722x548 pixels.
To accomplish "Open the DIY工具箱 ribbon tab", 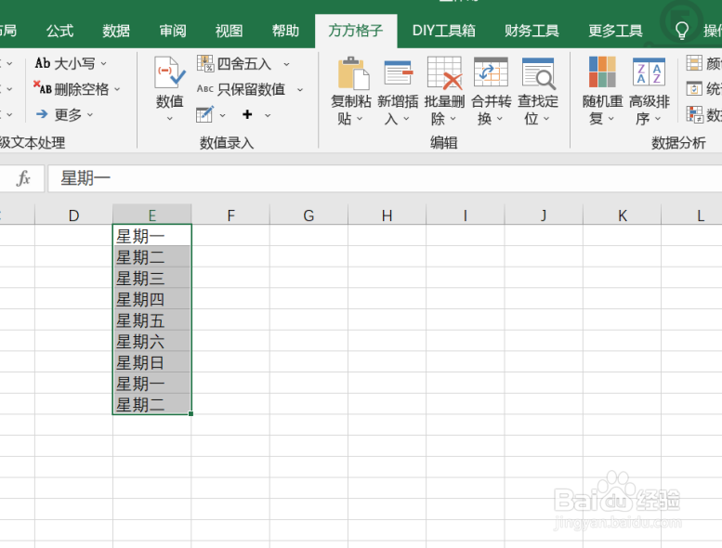I will (444, 31).
